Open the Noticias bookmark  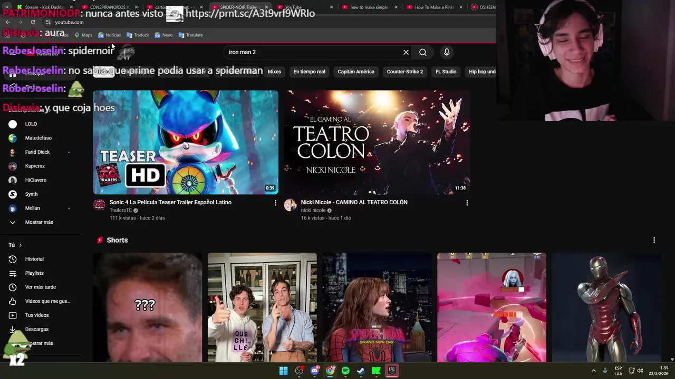110,35
